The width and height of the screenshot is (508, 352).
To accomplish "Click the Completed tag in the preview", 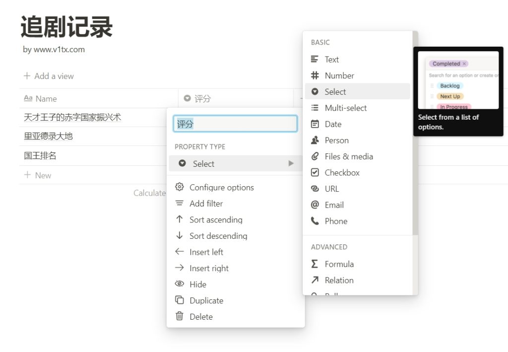I will (x=446, y=64).
